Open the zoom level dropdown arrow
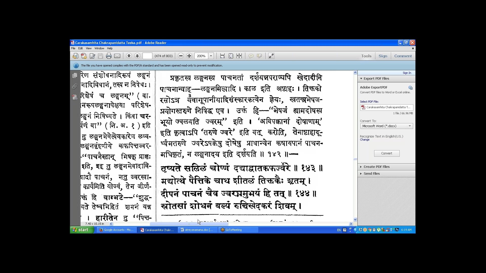This screenshot has width=486, height=273. pos(211,56)
